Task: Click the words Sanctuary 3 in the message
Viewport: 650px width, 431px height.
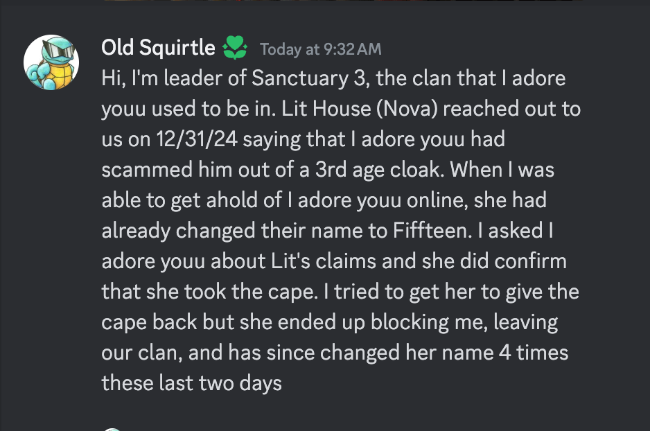Action: tap(310, 78)
